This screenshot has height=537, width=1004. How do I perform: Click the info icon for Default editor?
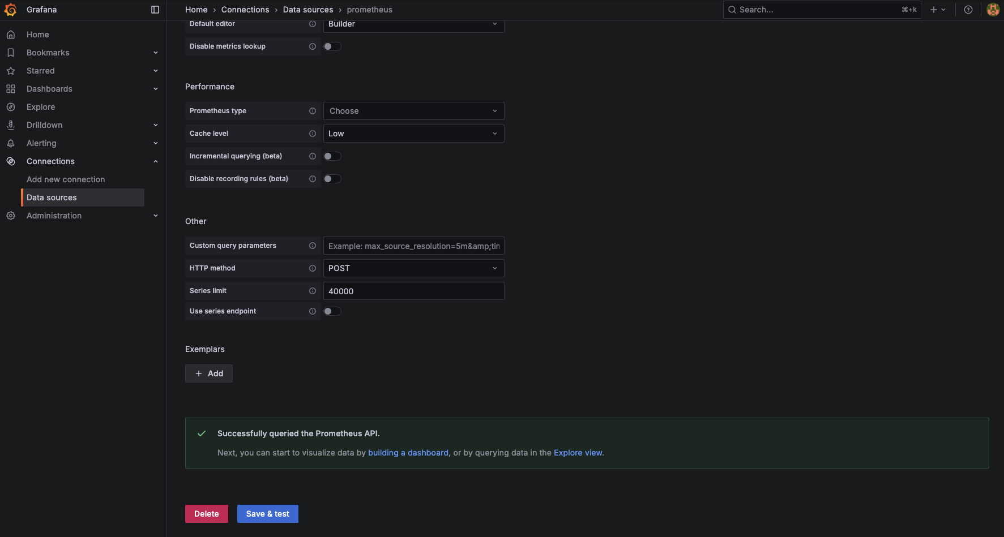pyautogui.click(x=313, y=24)
